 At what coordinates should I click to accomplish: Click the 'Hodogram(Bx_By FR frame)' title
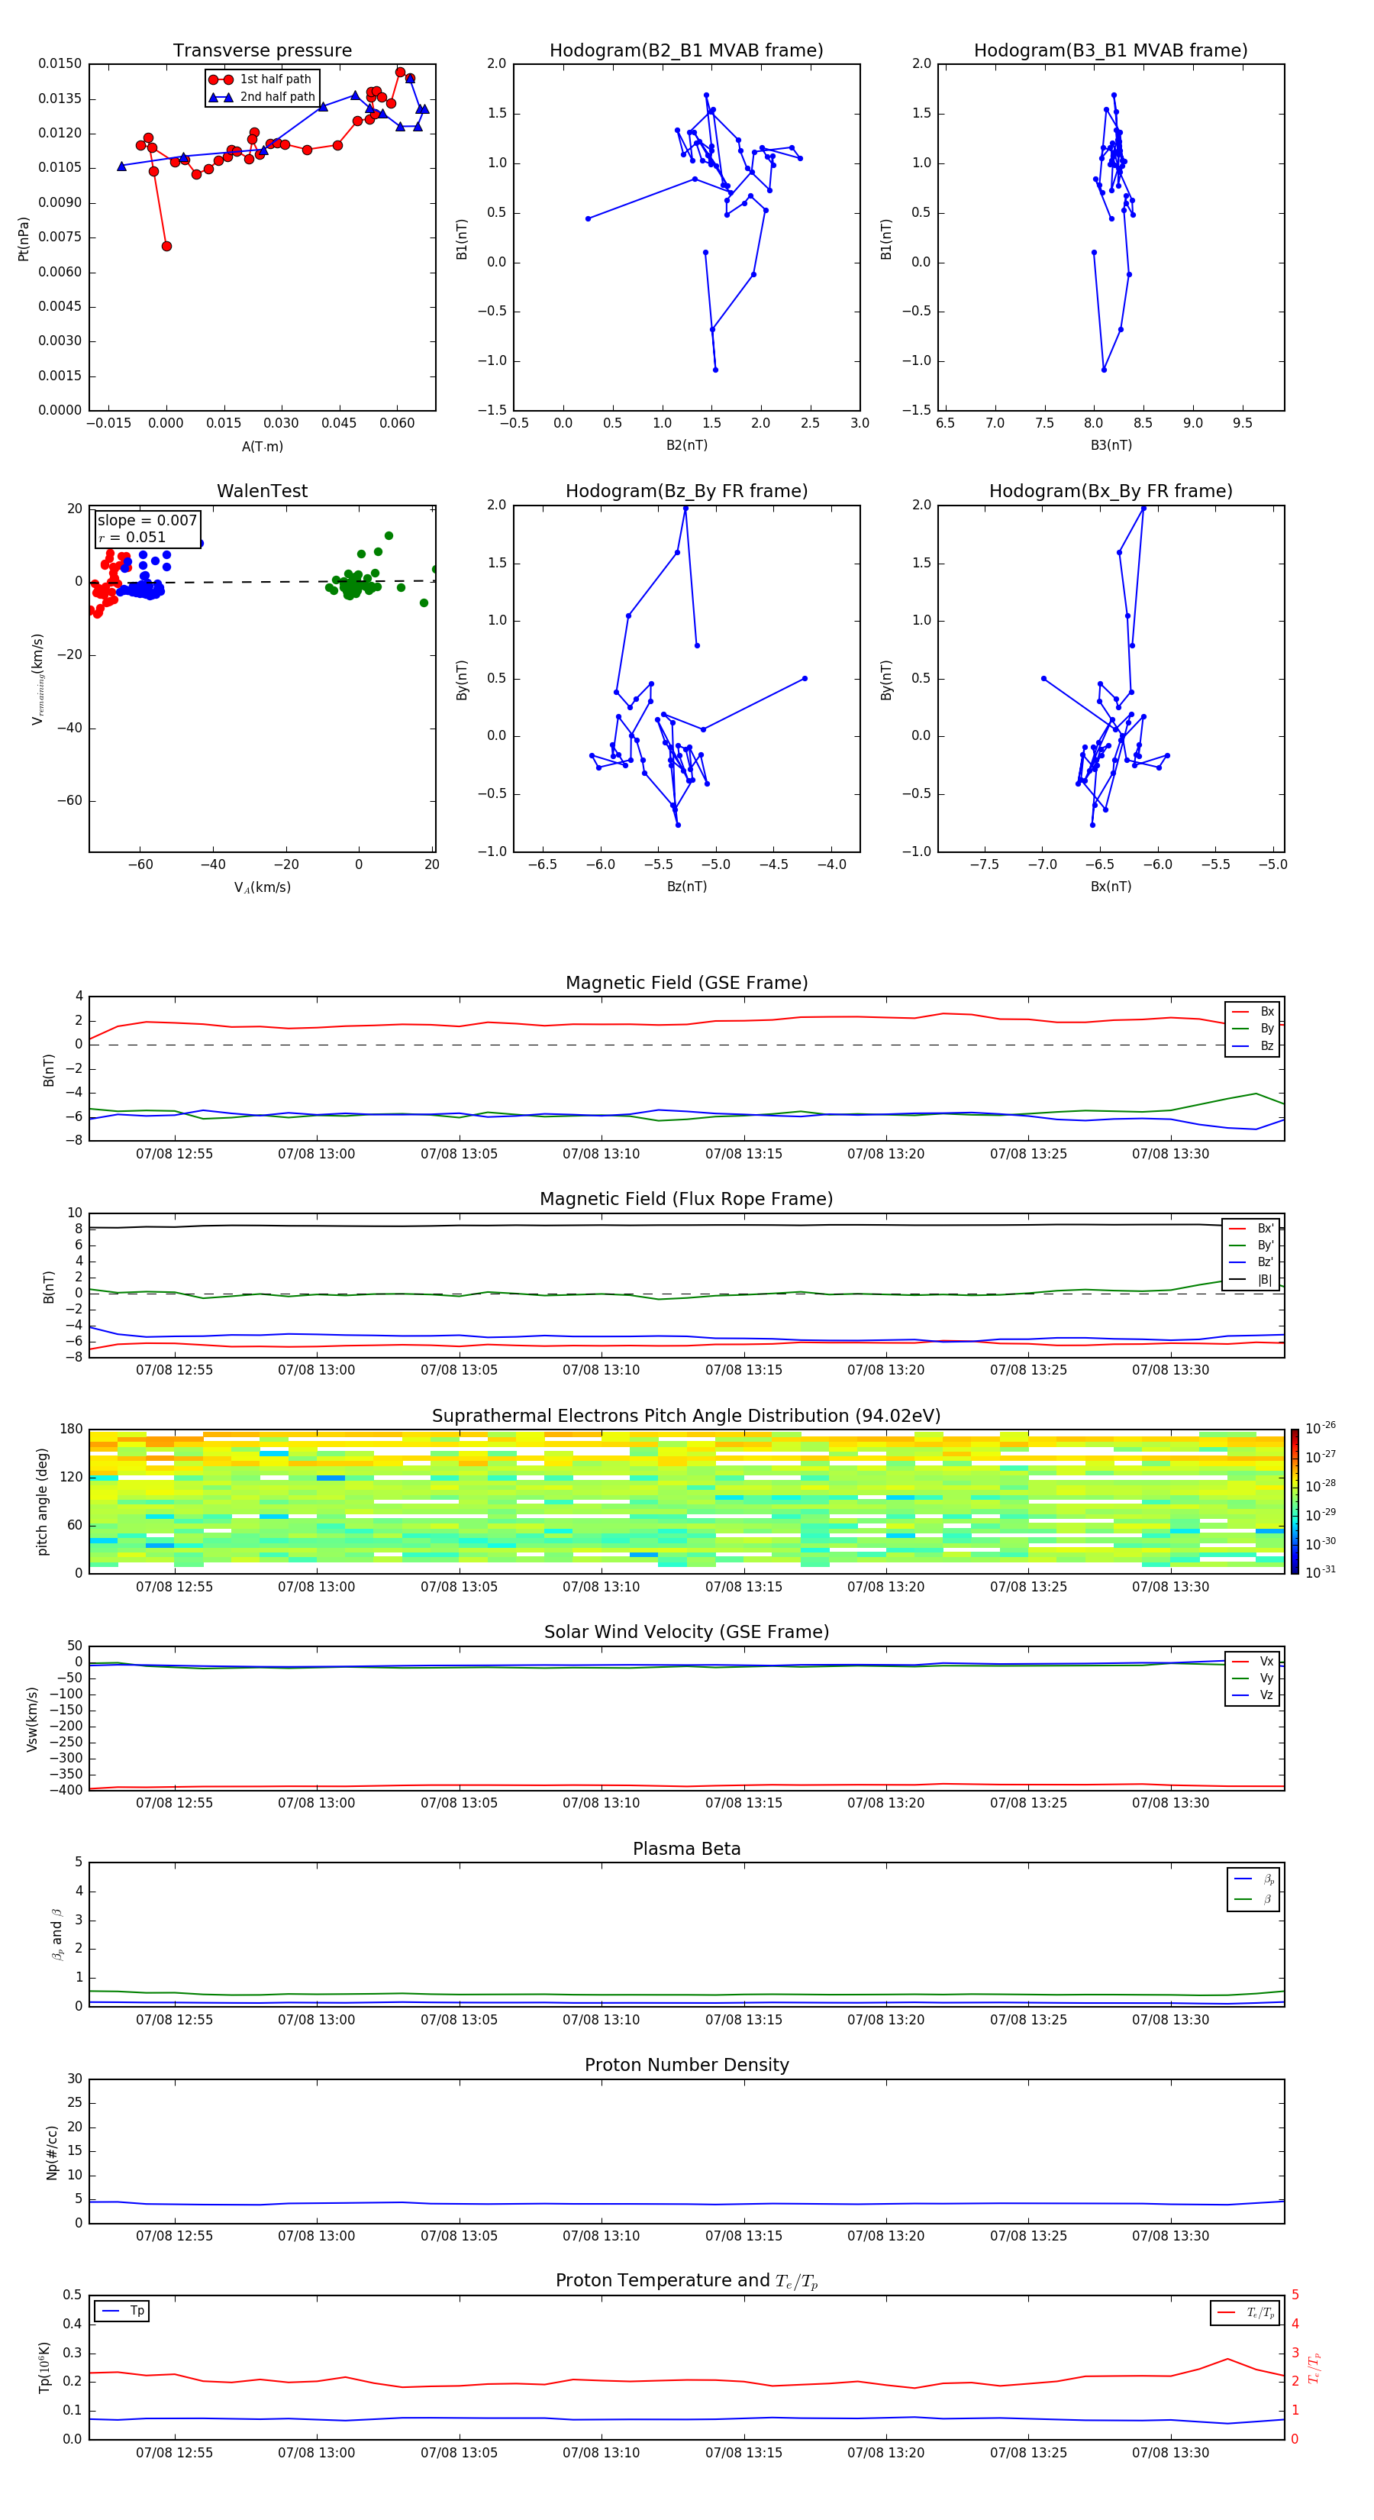pyautogui.click(x=1111, y=491)
